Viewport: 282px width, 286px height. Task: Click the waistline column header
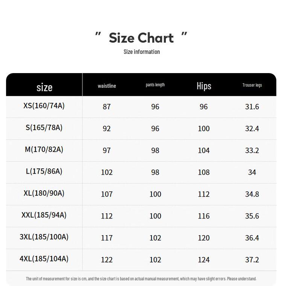107,86
